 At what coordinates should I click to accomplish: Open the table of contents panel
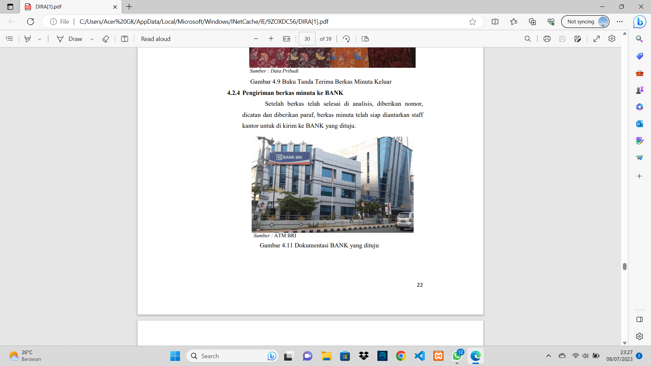(x=9, y=39)
